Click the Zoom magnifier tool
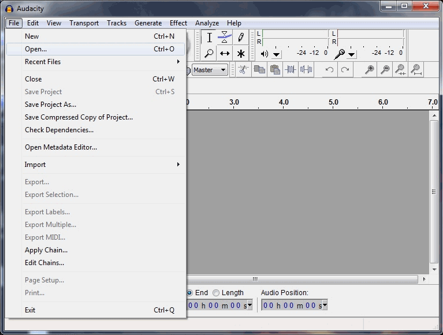Image resolution: width=443 pixels, height=335 pixels. click(x=209, y=54)
